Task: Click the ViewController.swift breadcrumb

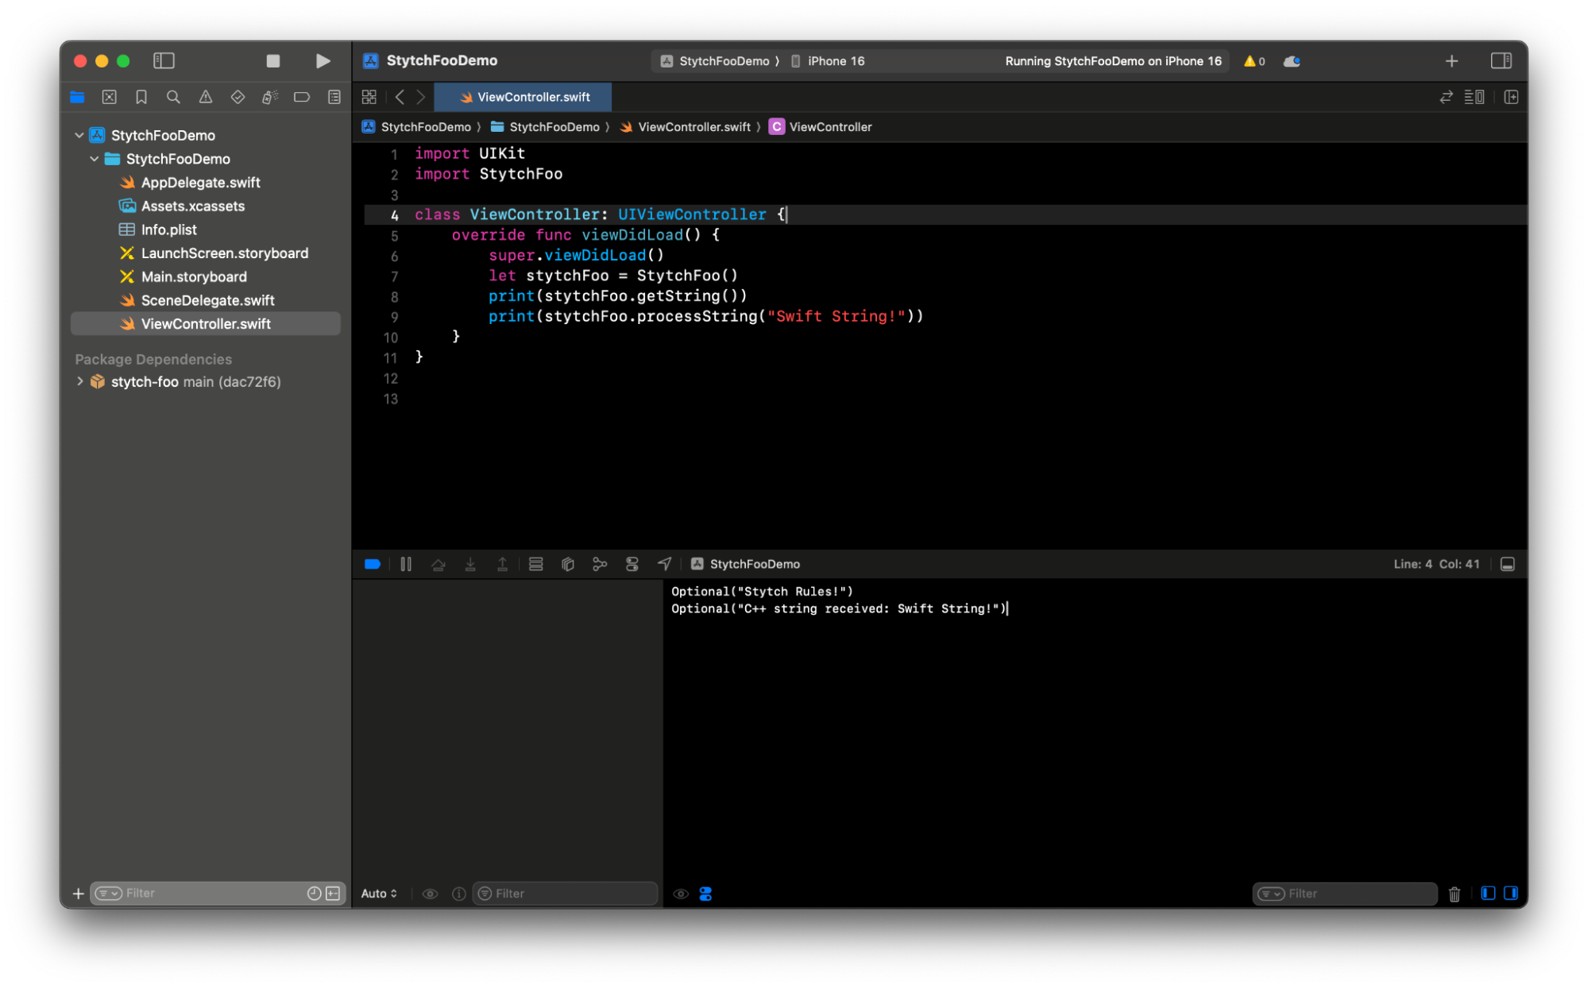Action: [685, 127]
